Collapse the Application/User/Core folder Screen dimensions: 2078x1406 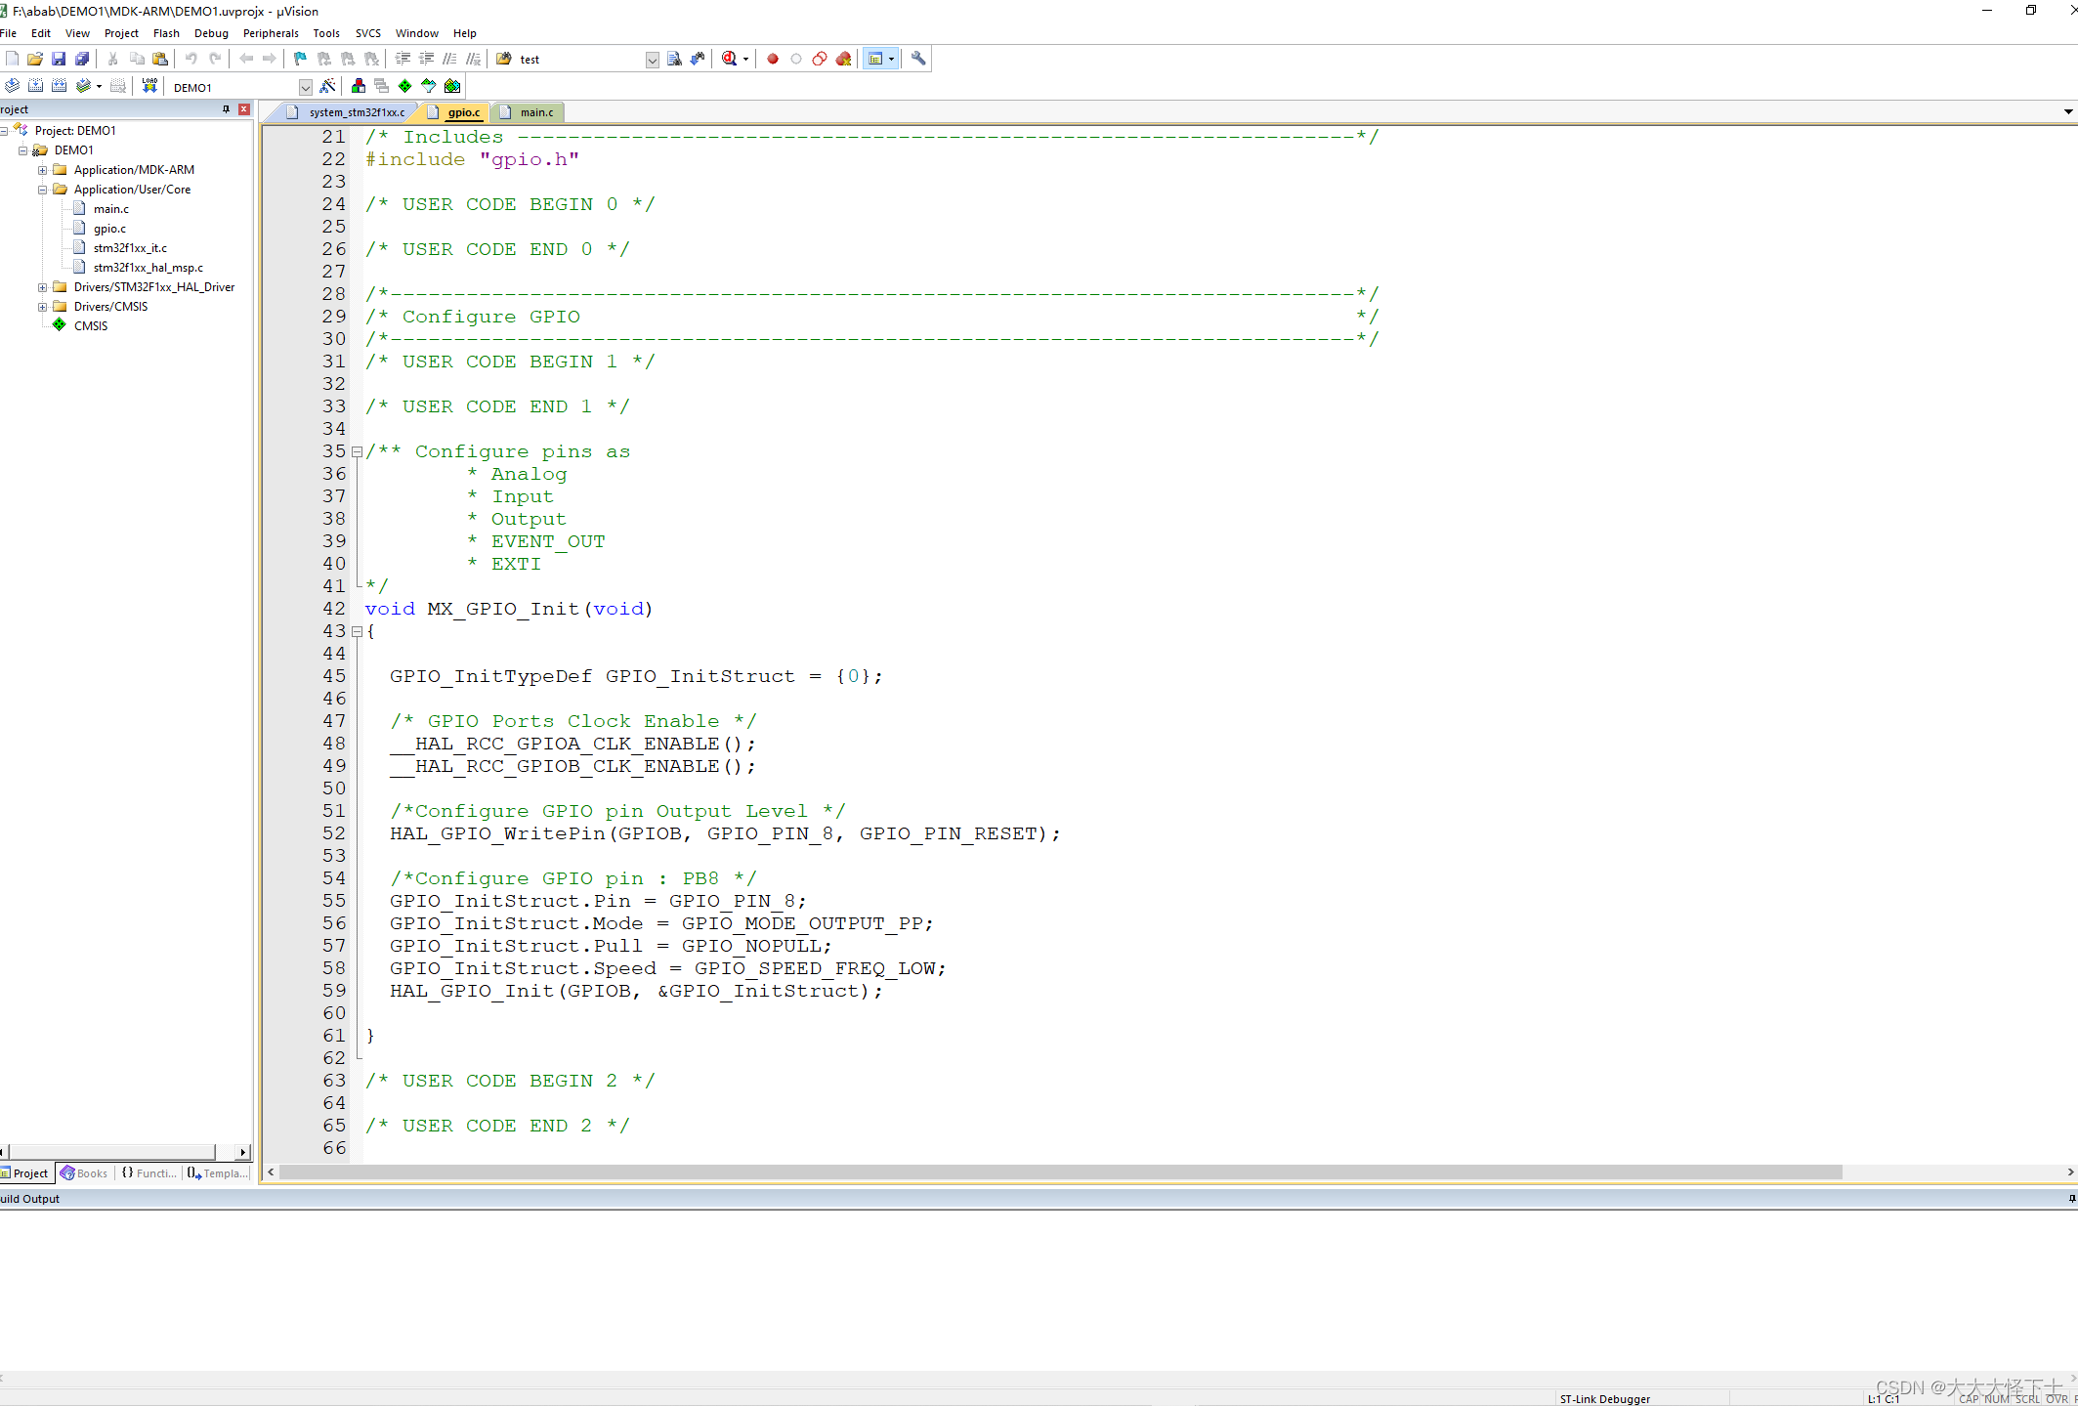coord(42,189)
